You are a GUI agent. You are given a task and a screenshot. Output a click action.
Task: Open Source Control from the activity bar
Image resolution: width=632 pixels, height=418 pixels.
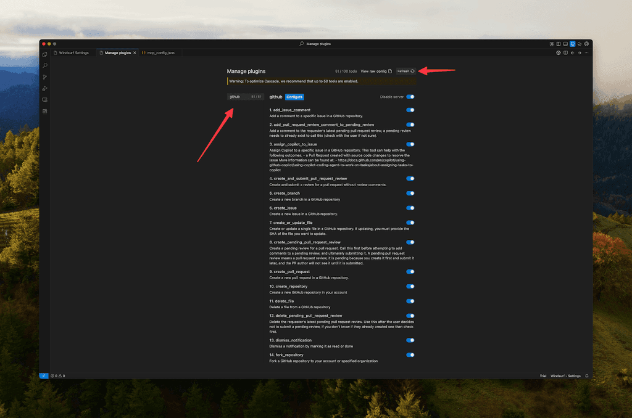(44, 76)
